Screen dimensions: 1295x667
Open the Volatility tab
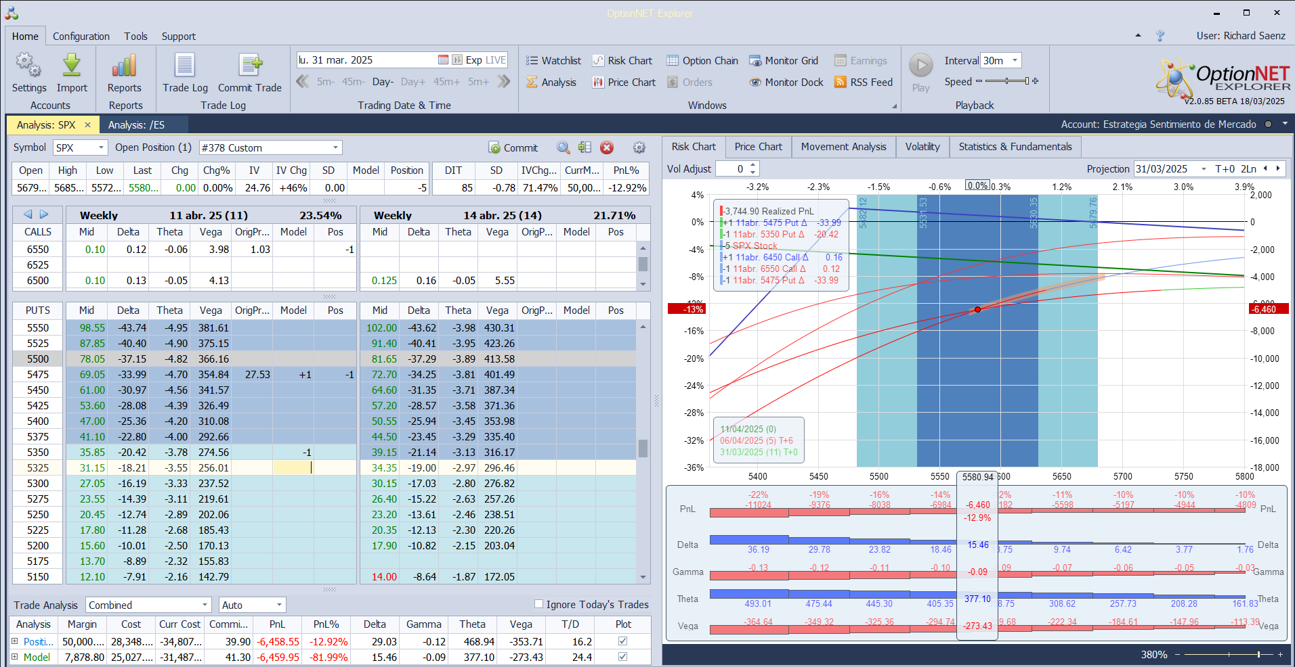(x=922, y=147)
